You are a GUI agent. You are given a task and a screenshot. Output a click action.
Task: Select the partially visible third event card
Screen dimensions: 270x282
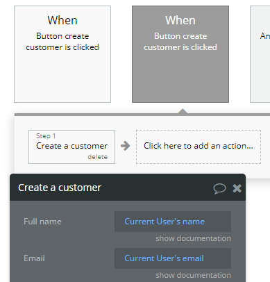coord(260,54)
